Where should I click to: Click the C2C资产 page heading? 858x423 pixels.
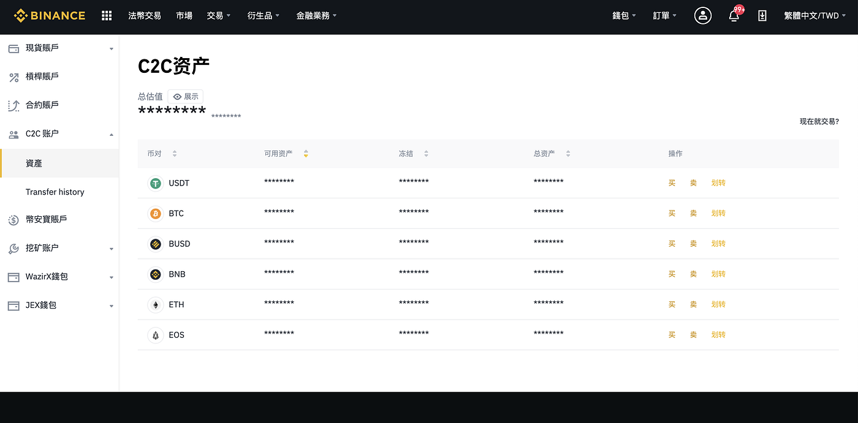pos(173,66)
